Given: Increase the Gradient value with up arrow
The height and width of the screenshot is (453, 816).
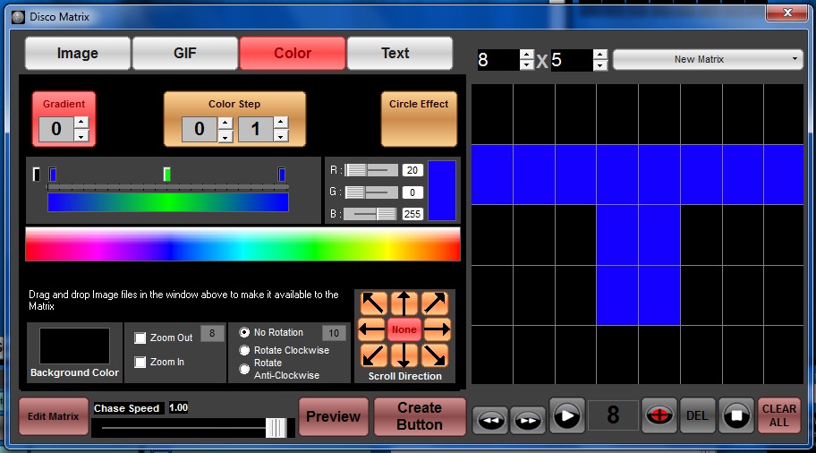Looking at the screenshot, I should click(81, 123).
